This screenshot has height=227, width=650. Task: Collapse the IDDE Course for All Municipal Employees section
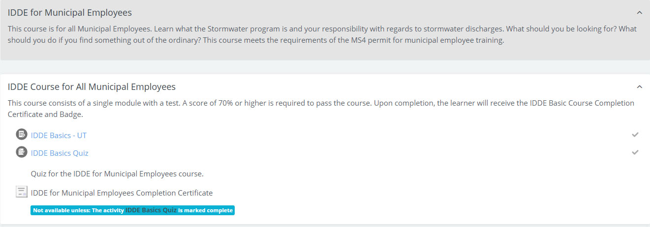(x=639, y=87)
